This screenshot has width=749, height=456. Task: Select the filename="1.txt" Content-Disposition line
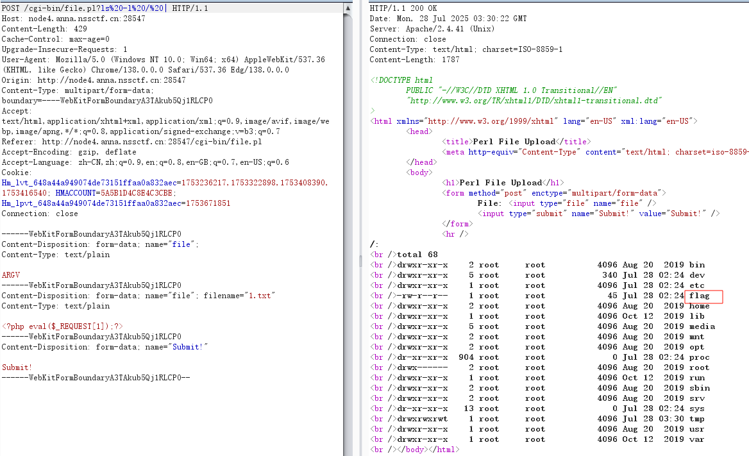click(x=139, y=296)
